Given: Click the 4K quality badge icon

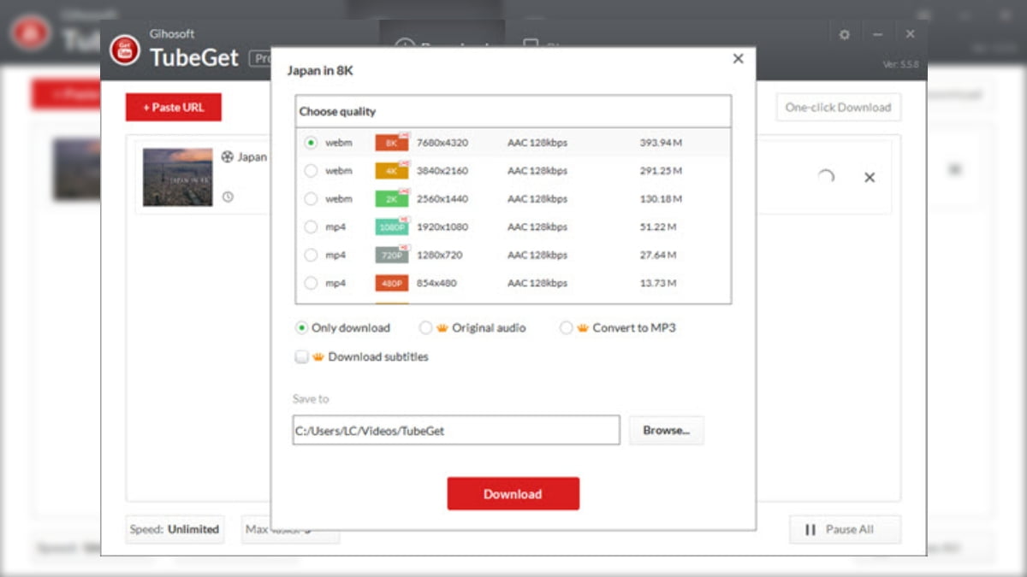Looking at the screenshot, I should click(391, 171).
